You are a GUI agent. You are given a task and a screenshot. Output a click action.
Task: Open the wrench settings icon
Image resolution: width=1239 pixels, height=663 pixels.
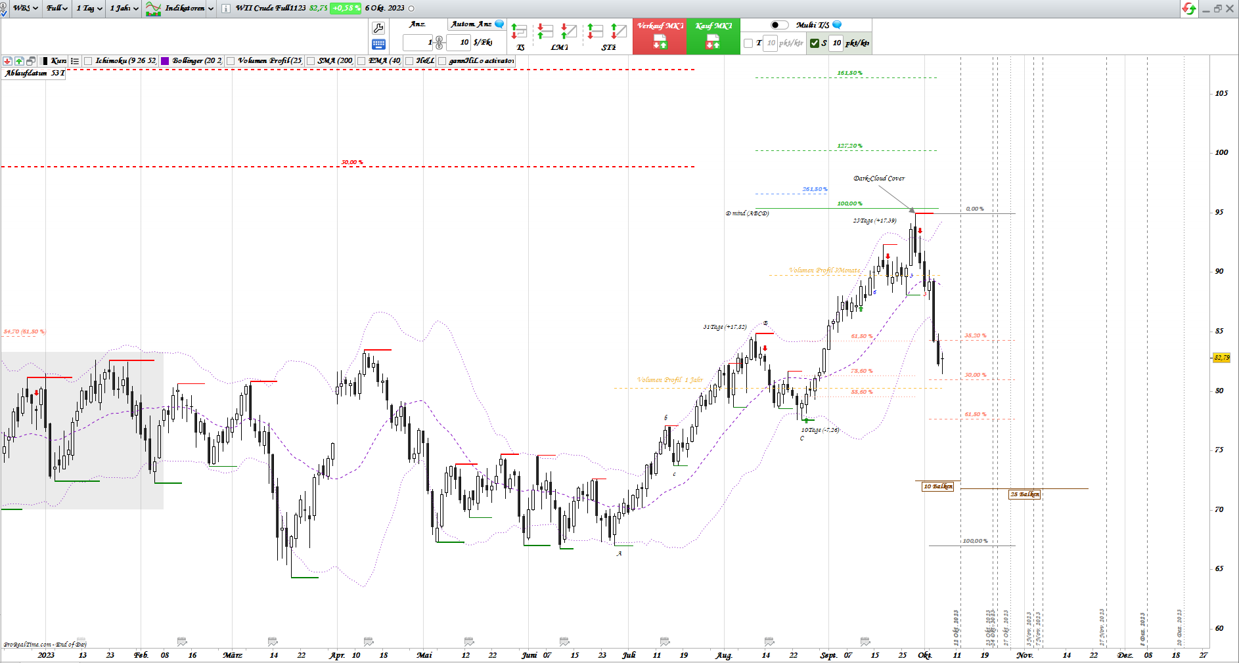pyautogui.click(x=378, y=28)
